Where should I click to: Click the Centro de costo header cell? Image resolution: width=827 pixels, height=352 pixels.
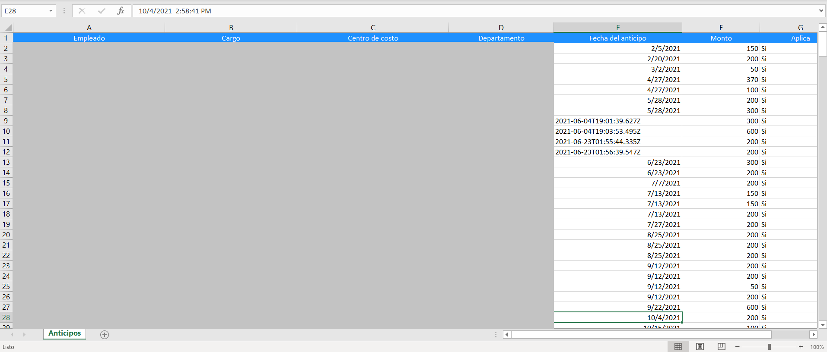coord(373,38)
